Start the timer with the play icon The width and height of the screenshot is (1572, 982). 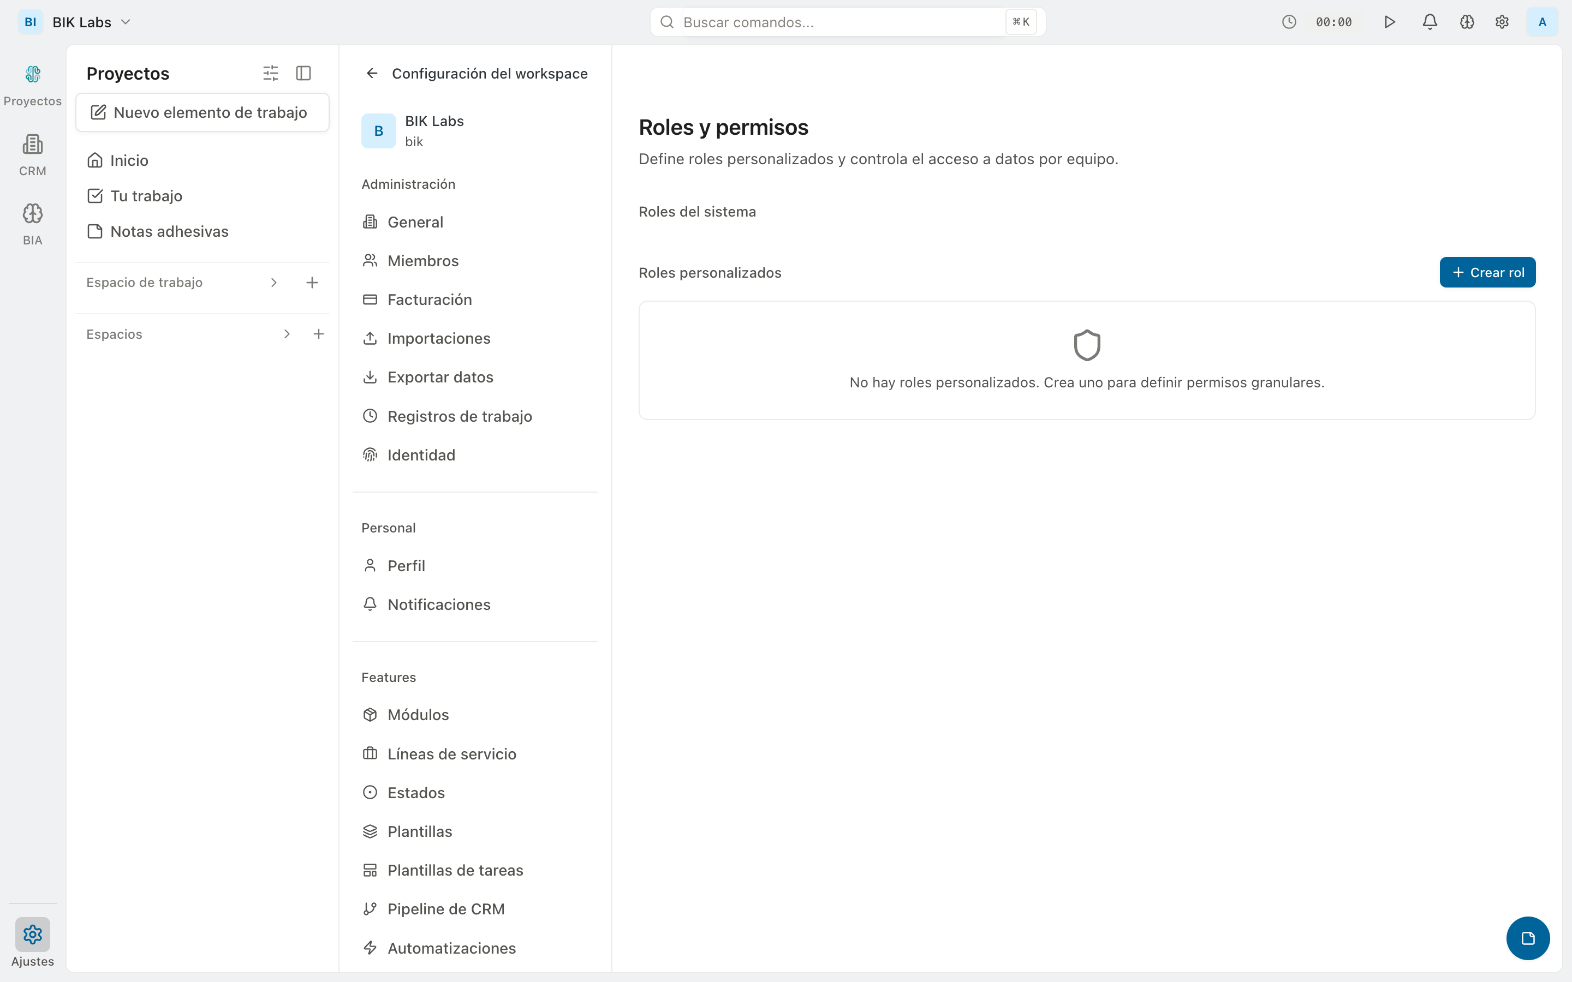click(x=1390, y=22)
